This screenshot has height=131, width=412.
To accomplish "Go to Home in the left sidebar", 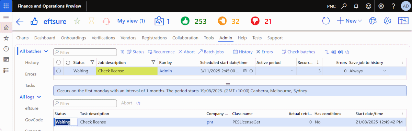I will pyautogui.click(x=6, y=28).
